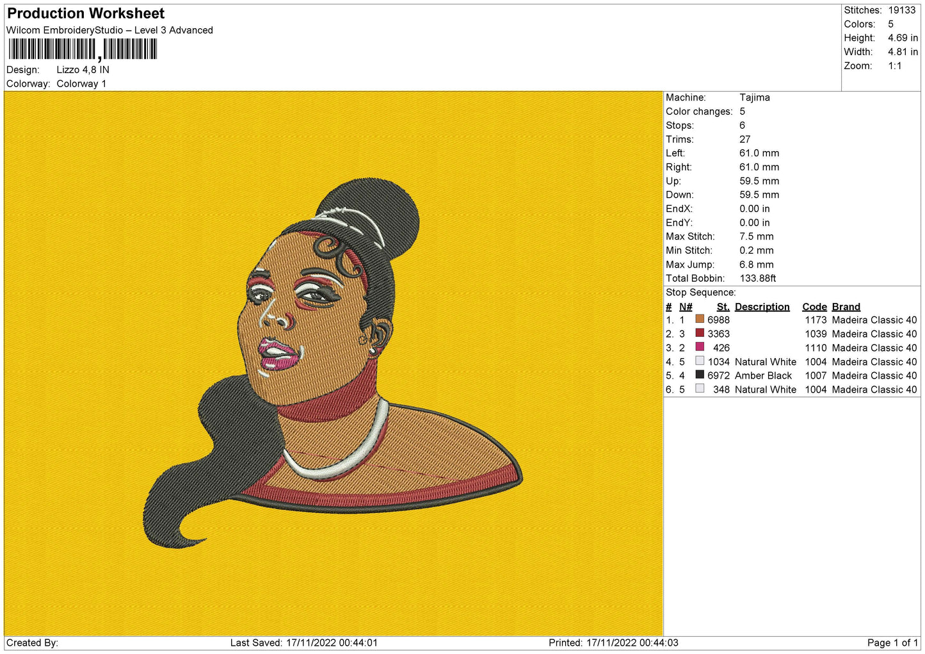Click the Min Stitch value 0.2 mm
The height and width of the screenshot is (654, 925).
757,250
